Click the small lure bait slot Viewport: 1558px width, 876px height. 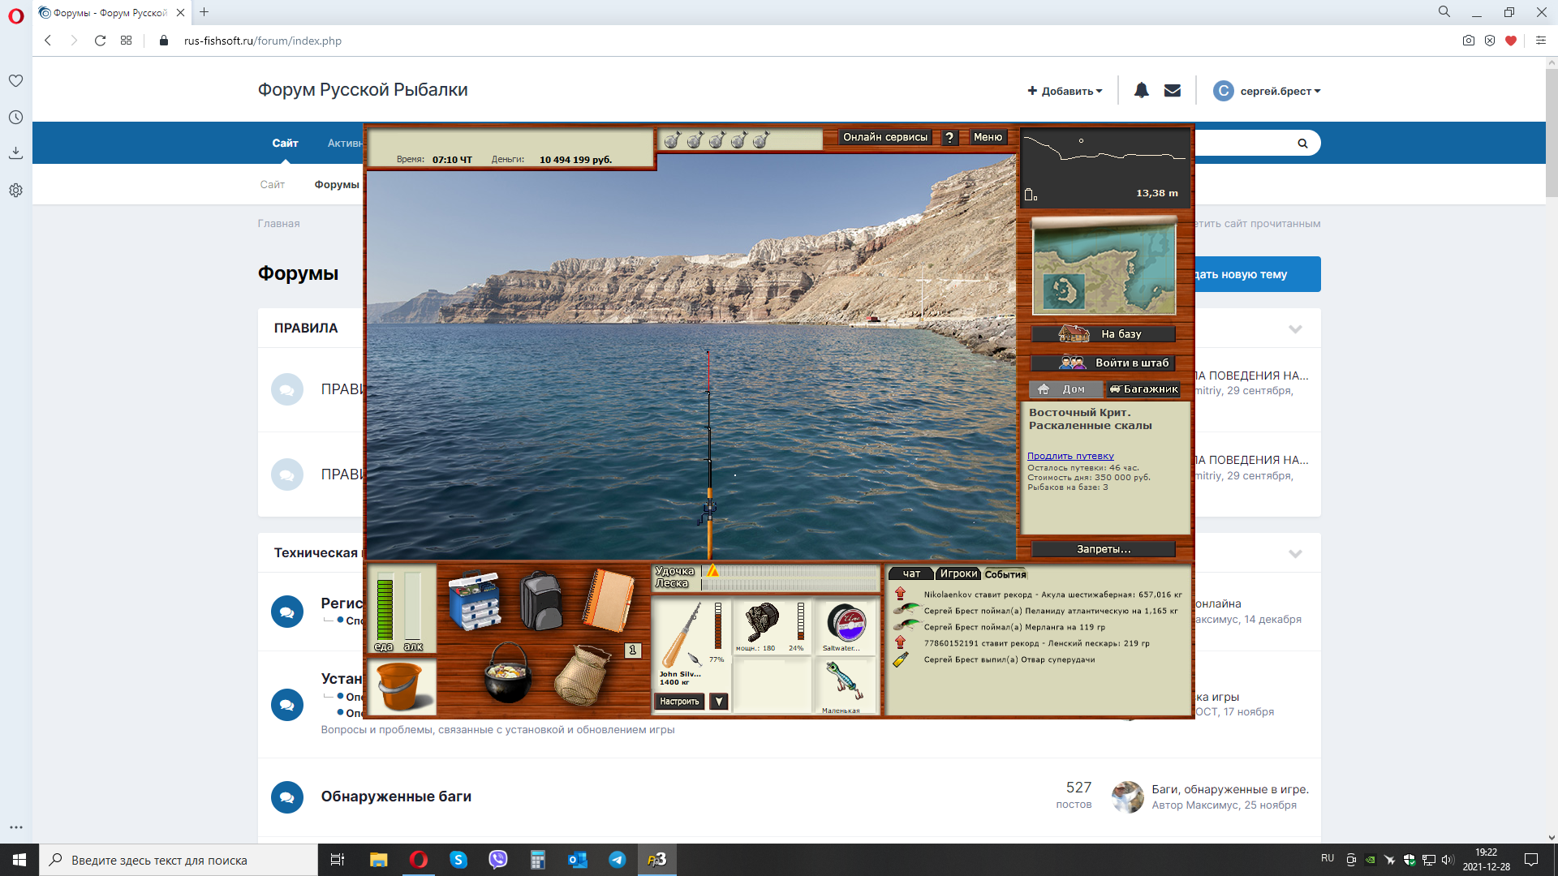click(846, 686)
